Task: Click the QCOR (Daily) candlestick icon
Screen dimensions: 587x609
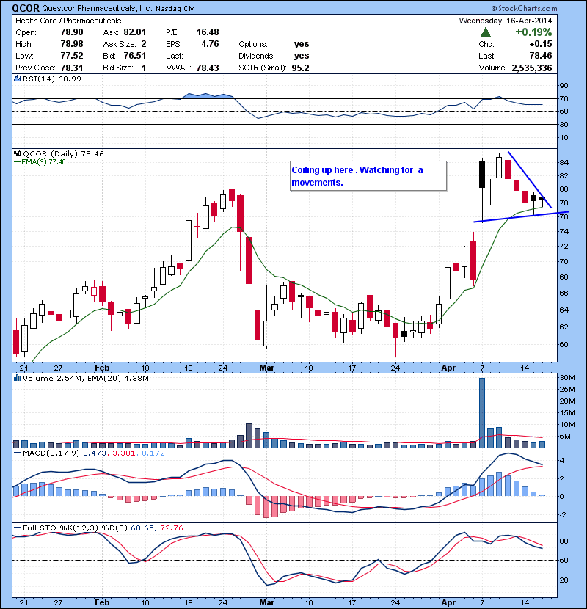Action: [17, 153]
